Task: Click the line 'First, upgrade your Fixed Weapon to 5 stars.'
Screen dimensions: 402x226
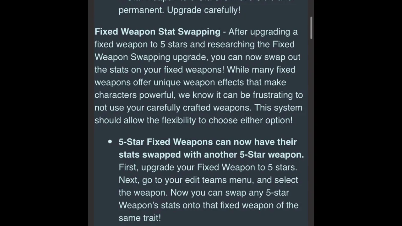Action: coord(208,167)
